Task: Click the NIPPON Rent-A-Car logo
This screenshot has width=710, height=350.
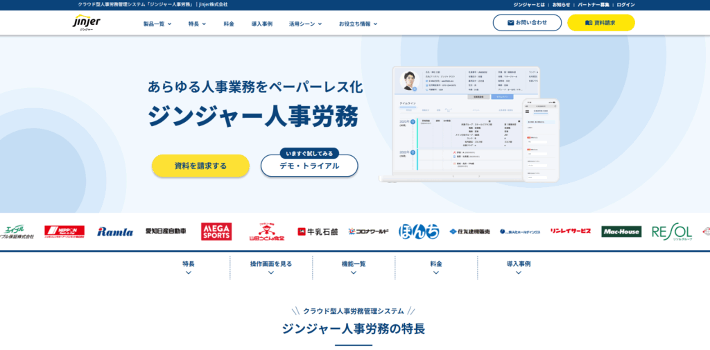Action: click(64, 231)
